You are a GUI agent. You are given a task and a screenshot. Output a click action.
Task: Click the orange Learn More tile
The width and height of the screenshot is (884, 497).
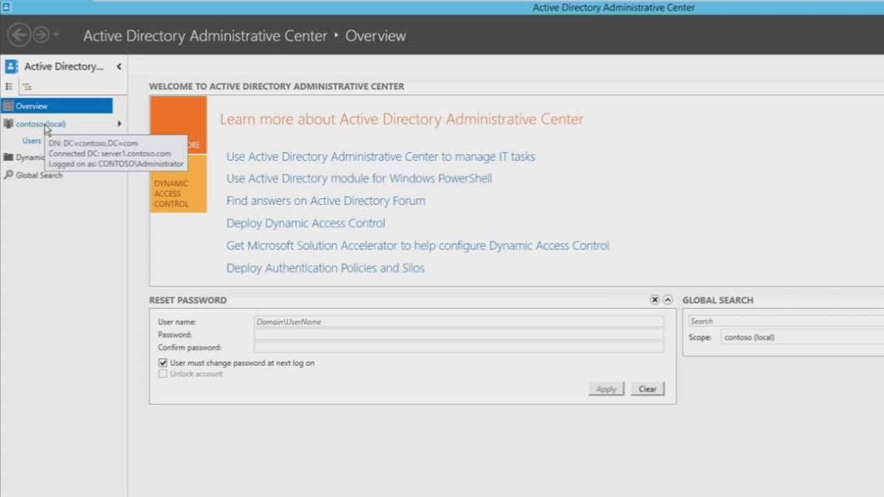[178, 125]
